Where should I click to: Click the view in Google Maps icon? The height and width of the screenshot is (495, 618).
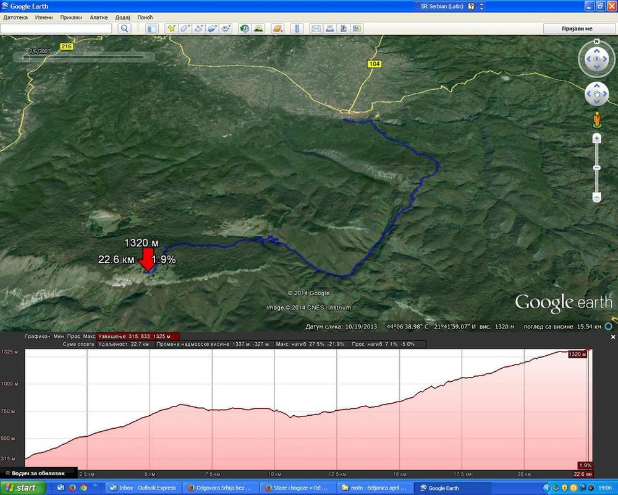click(x=357, y=28)
